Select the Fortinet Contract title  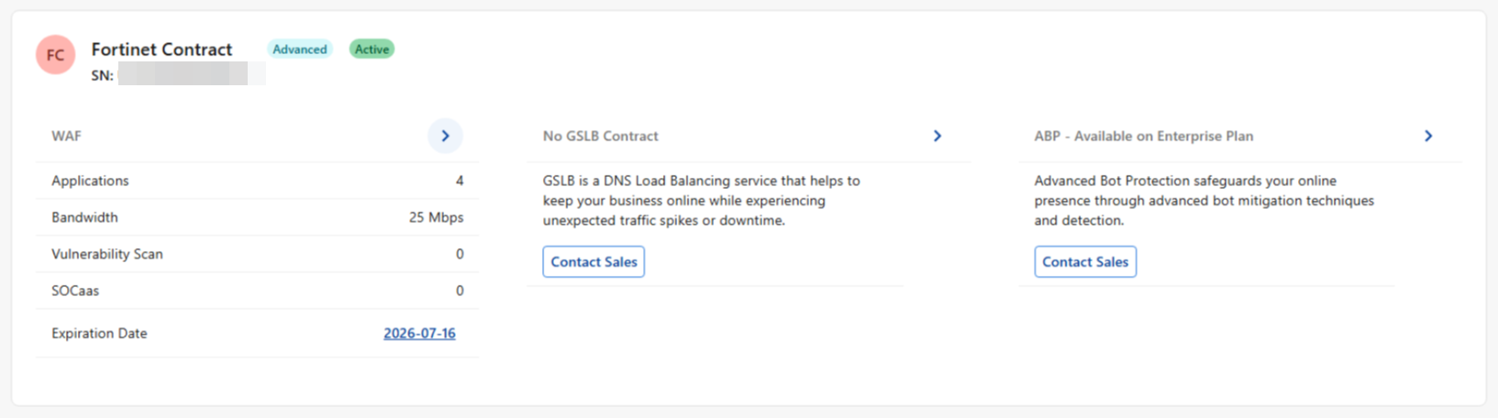coord(161,49)
